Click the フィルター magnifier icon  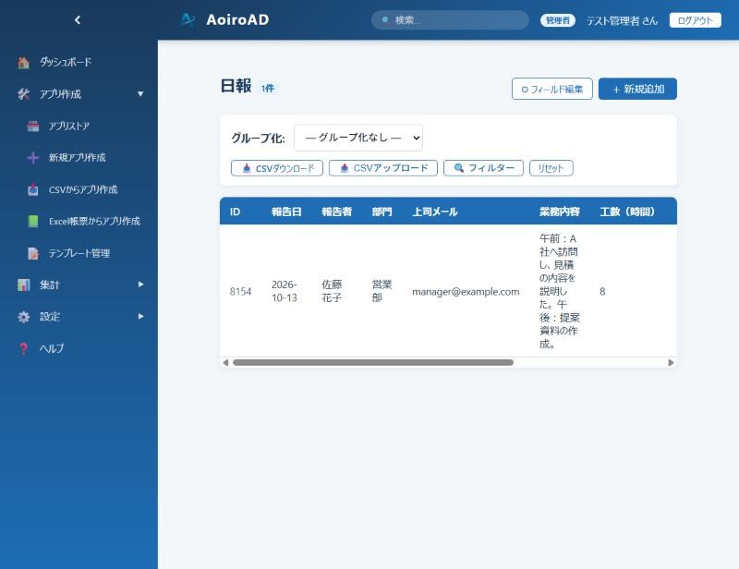click(459, 168)
